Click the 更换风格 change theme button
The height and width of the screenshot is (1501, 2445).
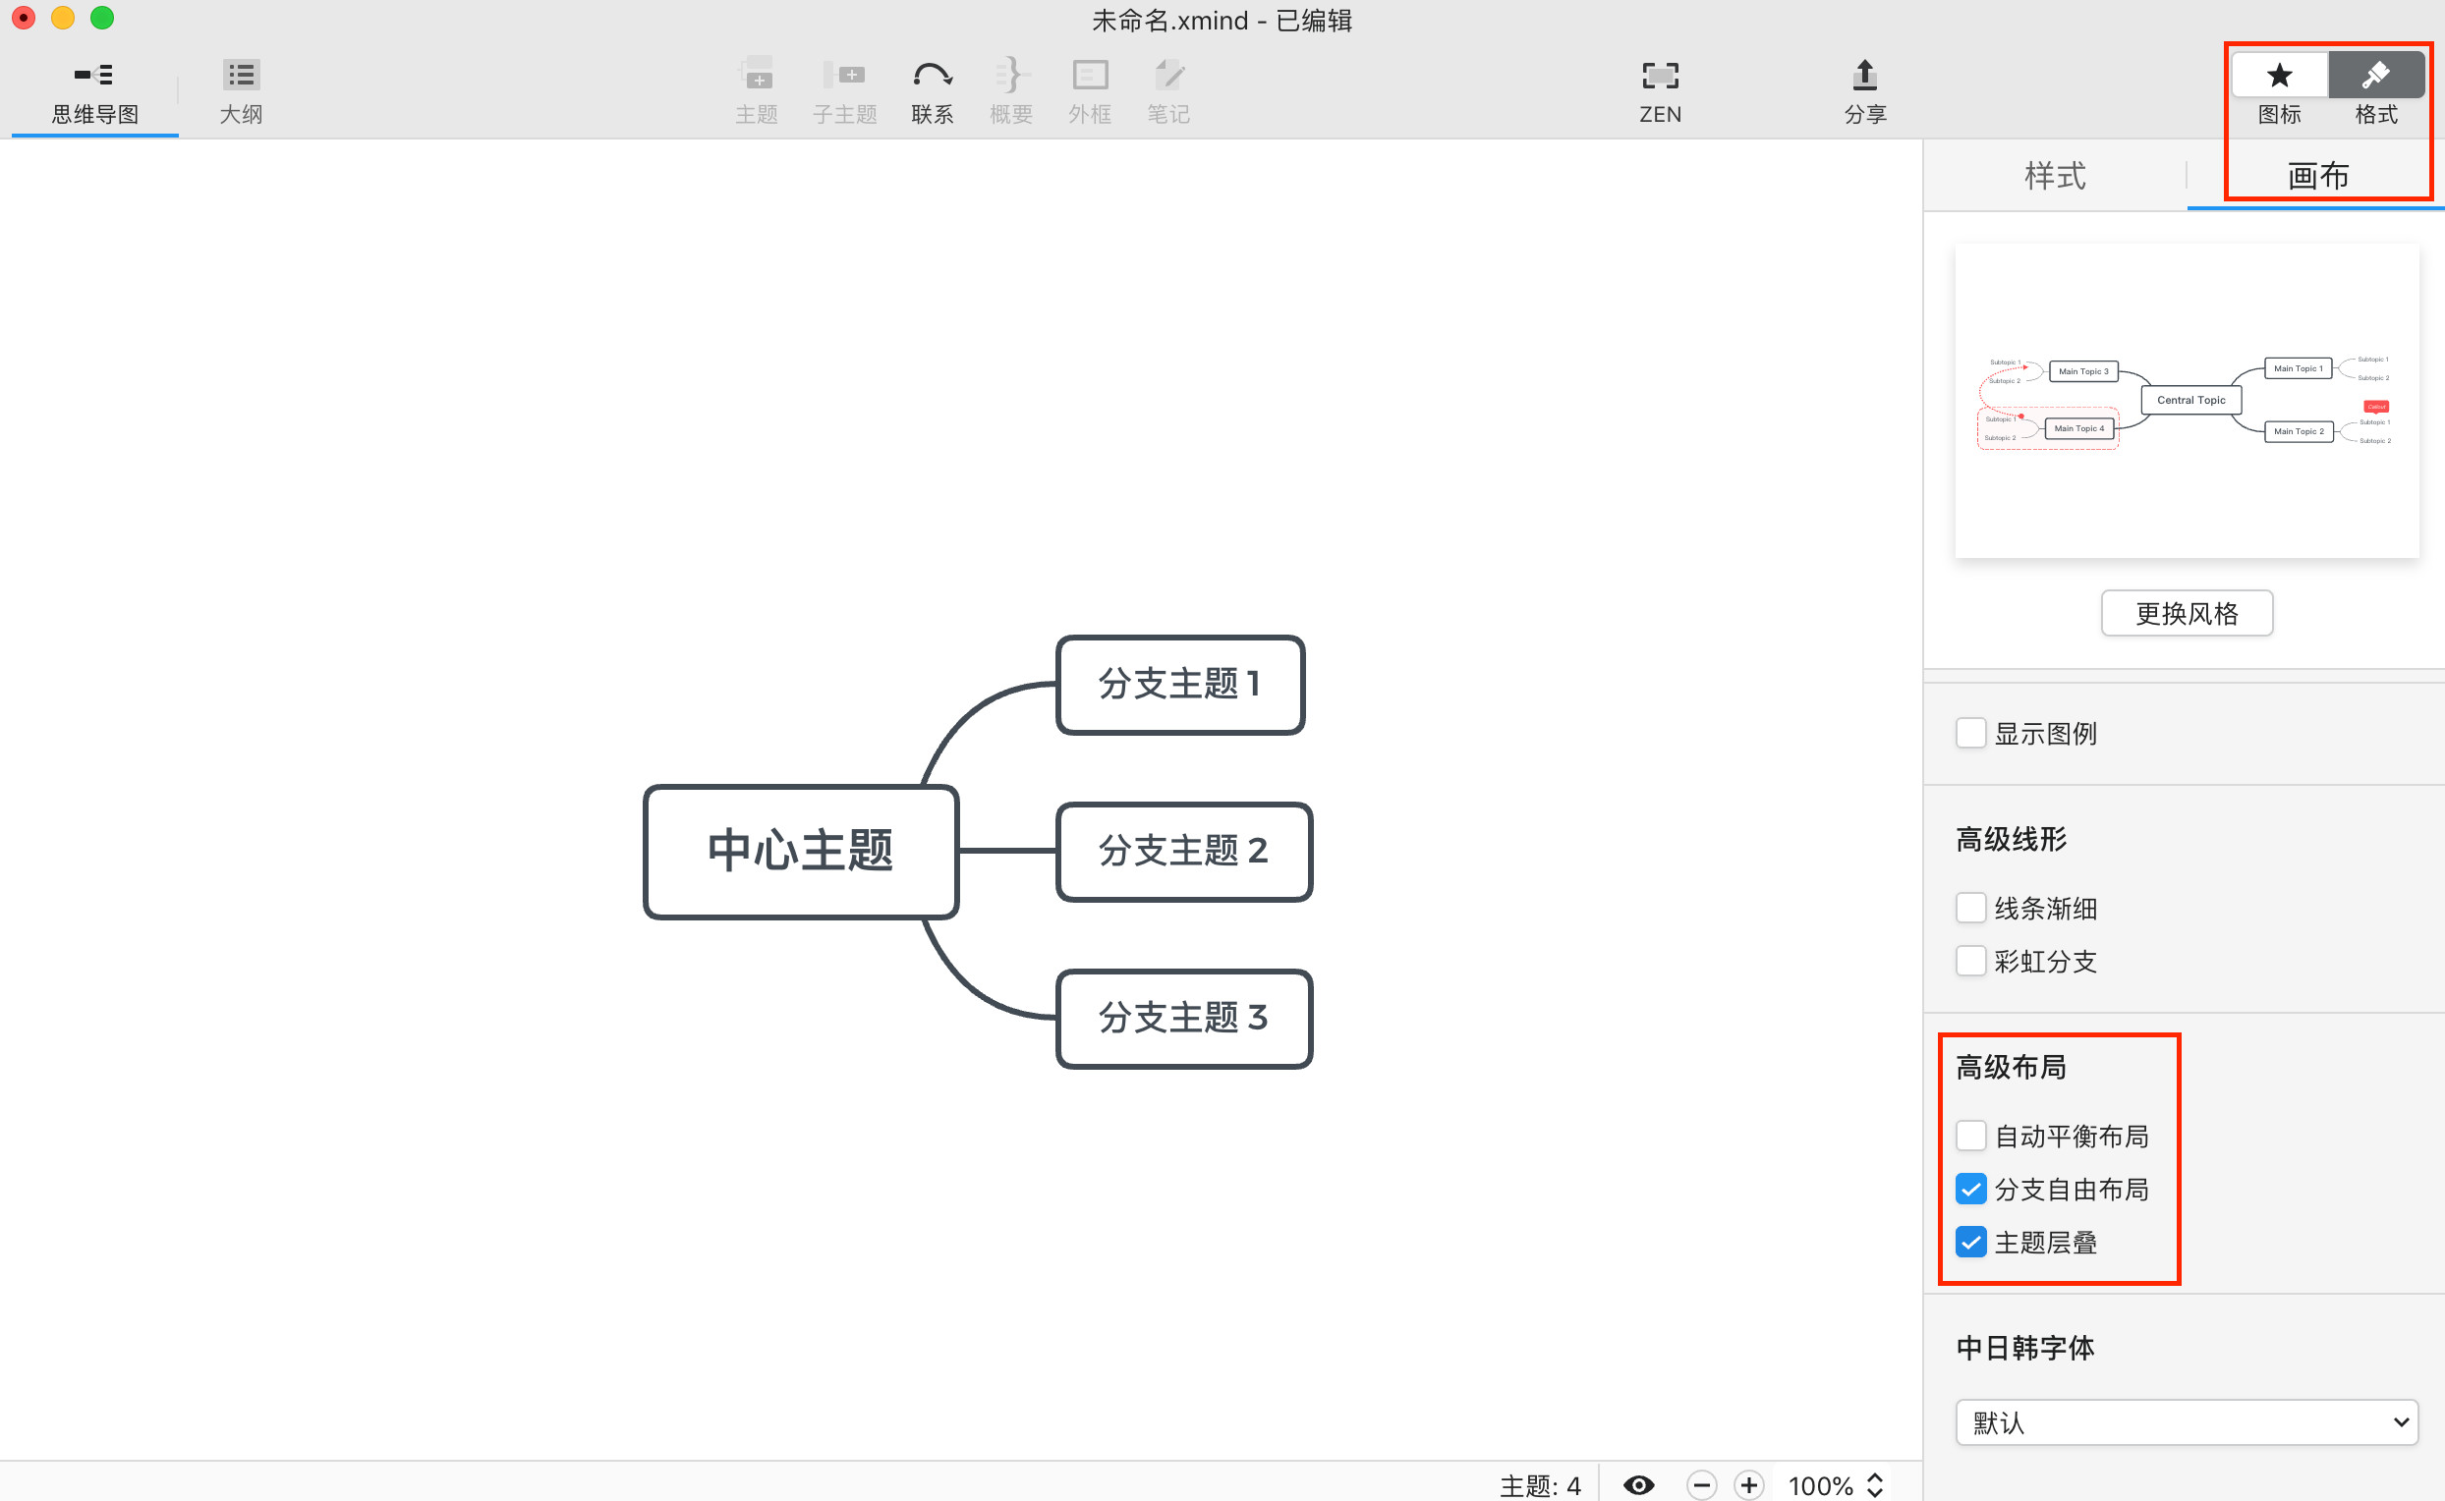coord(2186,614)
